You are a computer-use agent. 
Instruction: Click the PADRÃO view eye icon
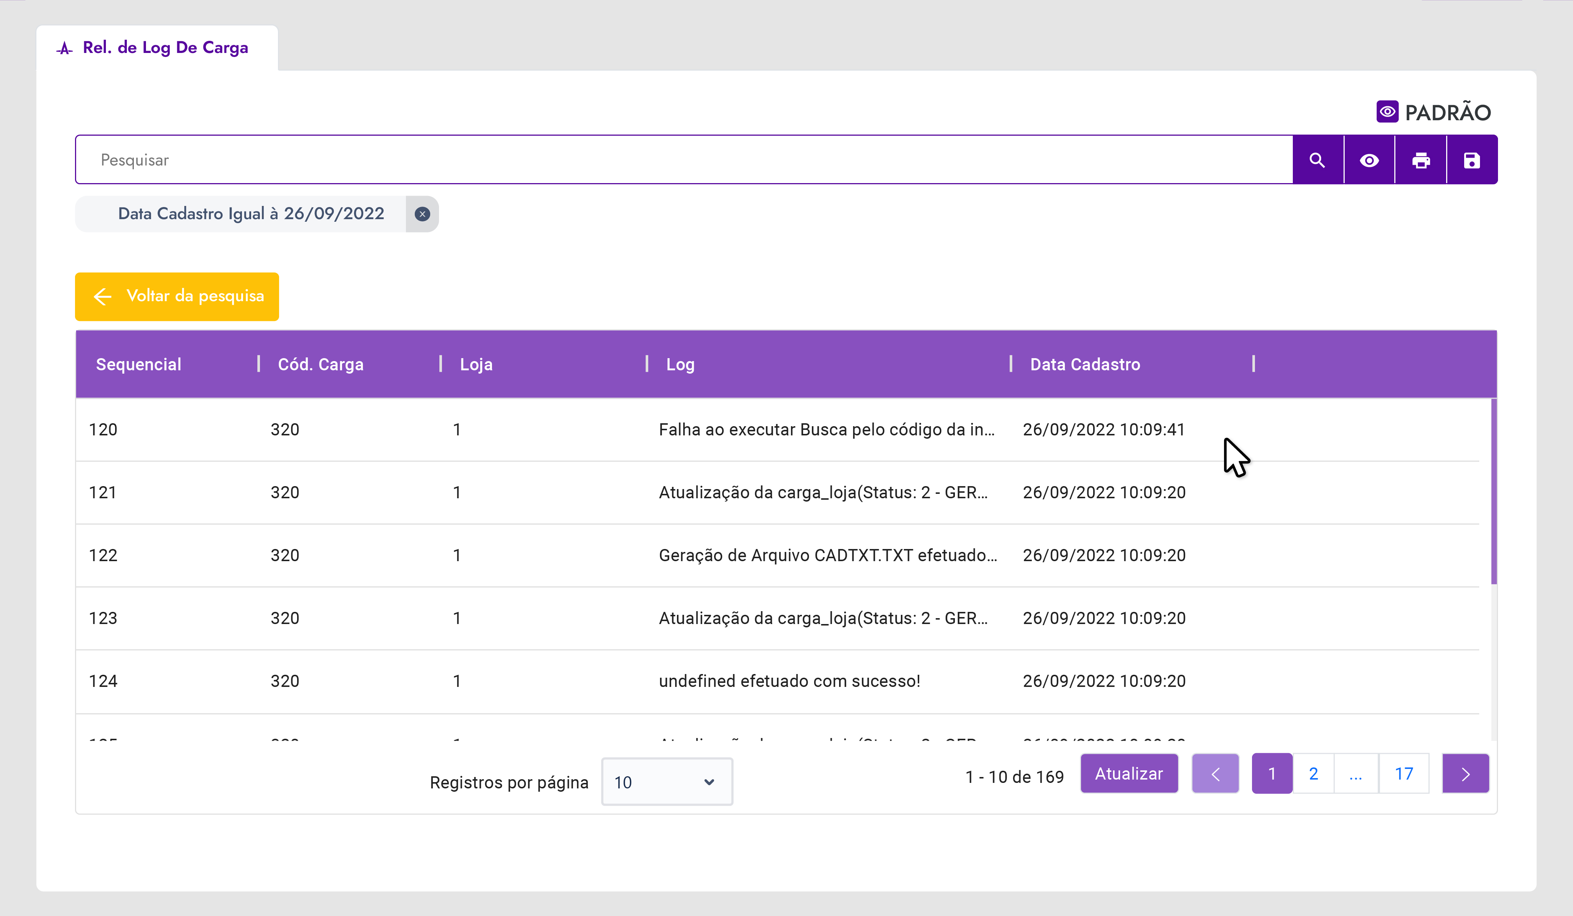pos(1387,112)
